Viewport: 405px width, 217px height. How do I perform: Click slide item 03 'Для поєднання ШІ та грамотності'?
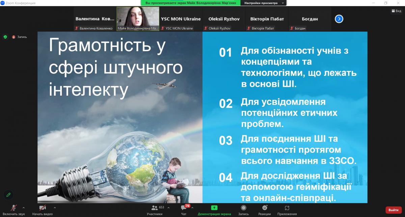click(x=299, y=150)
